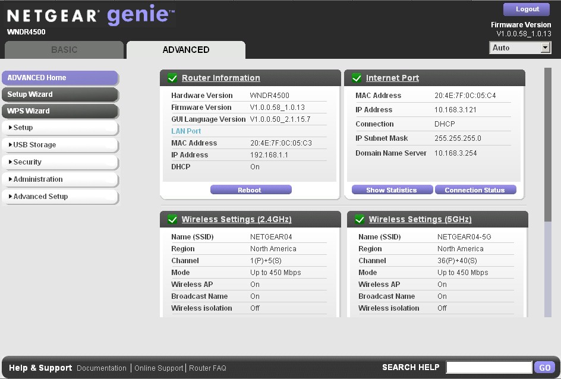Expand the USB Storage section
The image size is (561, 379).
click(60, 145)
